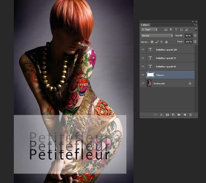The height and width of the screenshot is (183, 206).
Task: Delete layer with trash icon
Action: pos(191,115)
